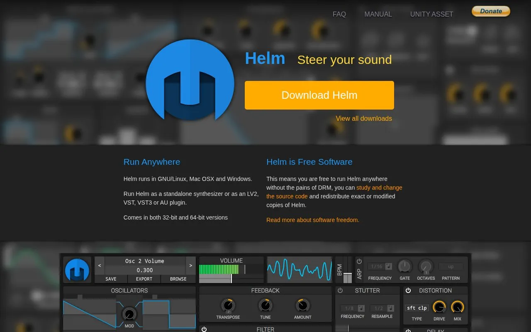Image resolution: width=531 pixels, height=332 pixels.
Task: Click the BROWSE patches button
Action: (178, 279)
